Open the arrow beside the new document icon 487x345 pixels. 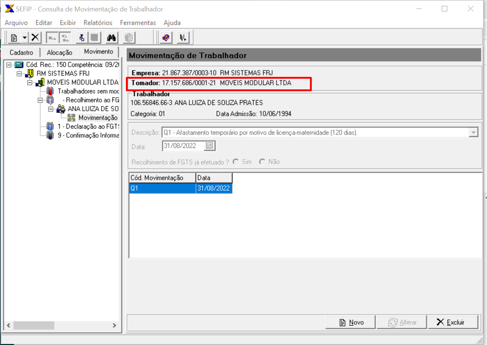tap(24, 38)
